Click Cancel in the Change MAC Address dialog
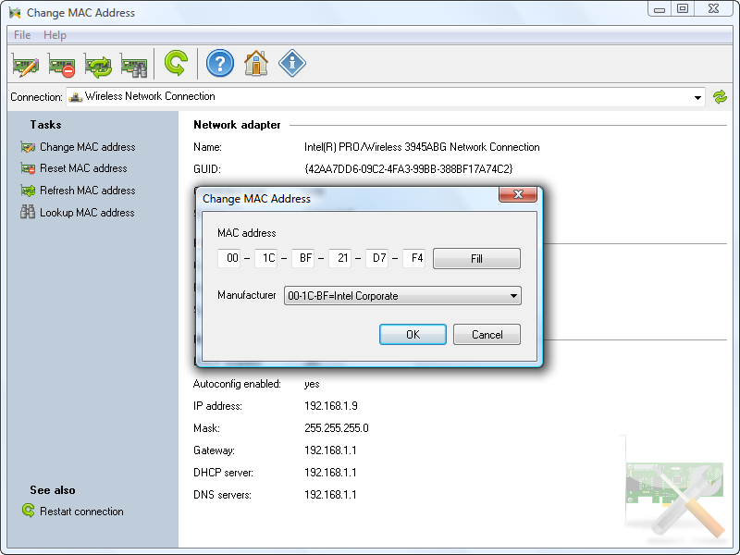 [487, 335]
